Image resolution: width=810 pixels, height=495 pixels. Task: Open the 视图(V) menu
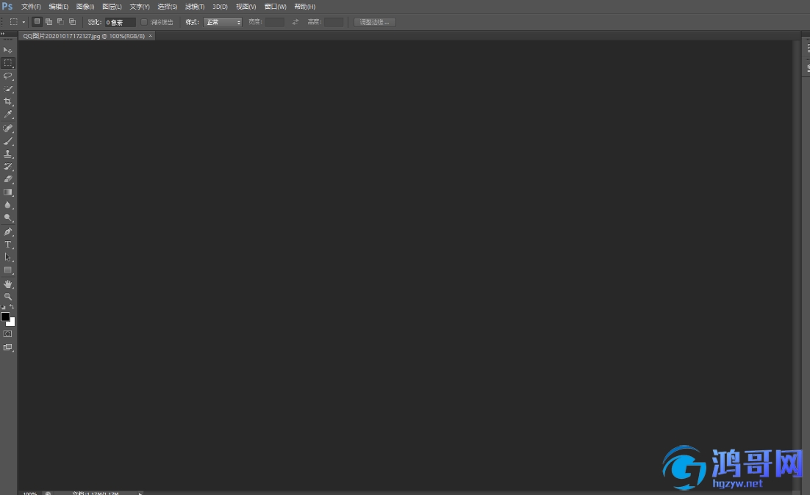(x=246, y=7)
